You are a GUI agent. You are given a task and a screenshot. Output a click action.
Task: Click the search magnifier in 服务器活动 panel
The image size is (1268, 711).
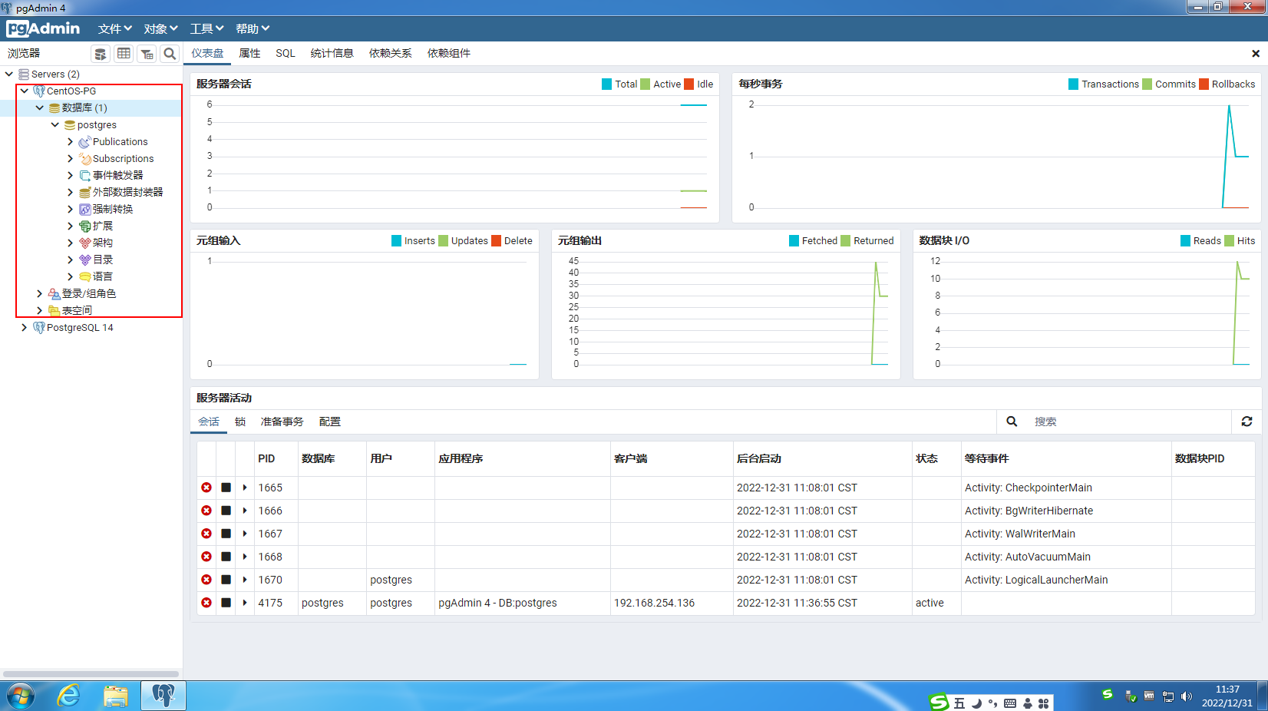[1012, 422]
